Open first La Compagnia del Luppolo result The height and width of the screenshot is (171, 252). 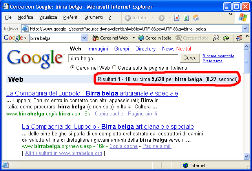92,93
